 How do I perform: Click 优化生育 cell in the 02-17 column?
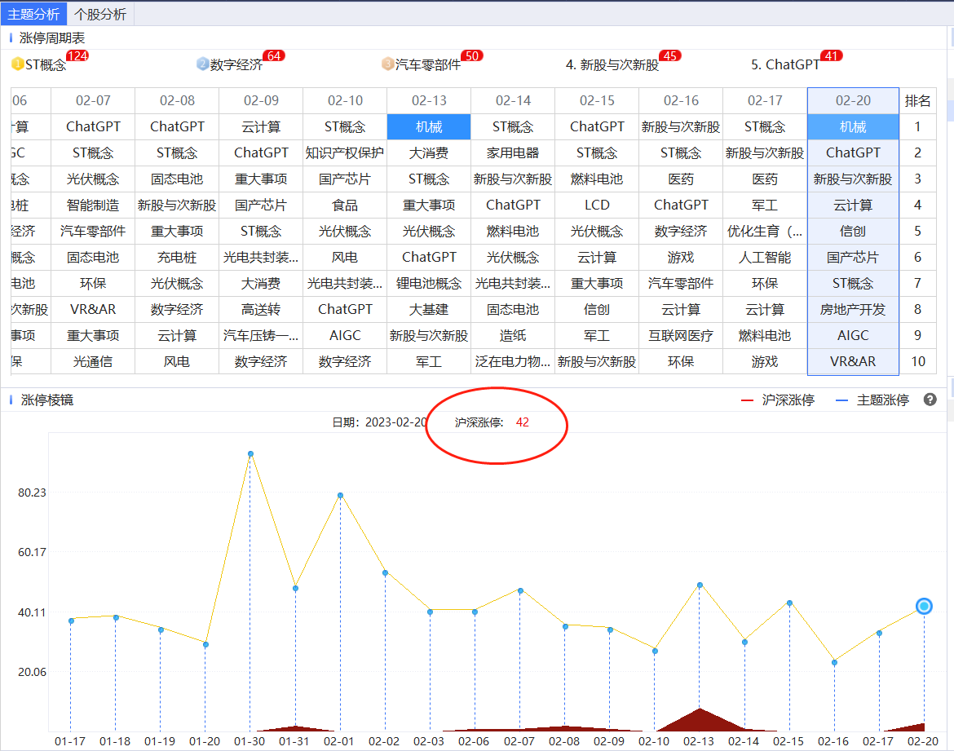pos(765,232)
